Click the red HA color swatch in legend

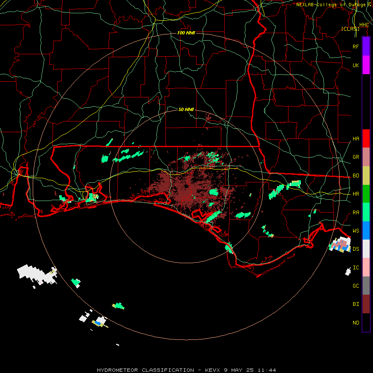pyautogui.click(x=366, y=138)
